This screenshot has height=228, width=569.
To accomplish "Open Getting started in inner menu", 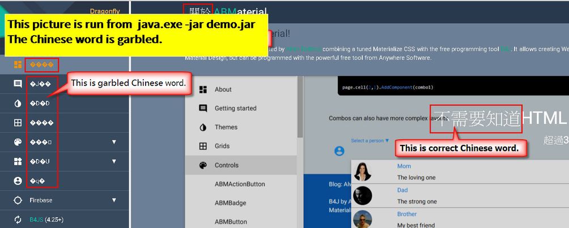I will [241, 109].
